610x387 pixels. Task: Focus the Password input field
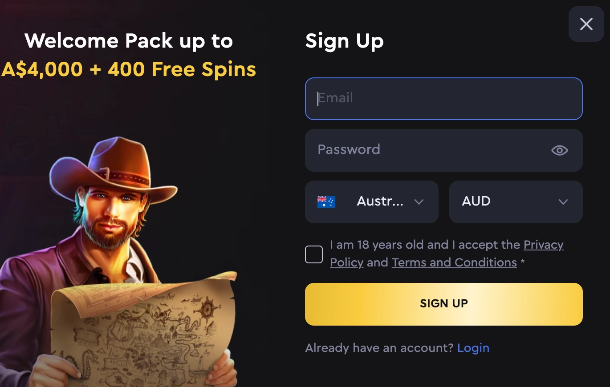pos(444,150)
